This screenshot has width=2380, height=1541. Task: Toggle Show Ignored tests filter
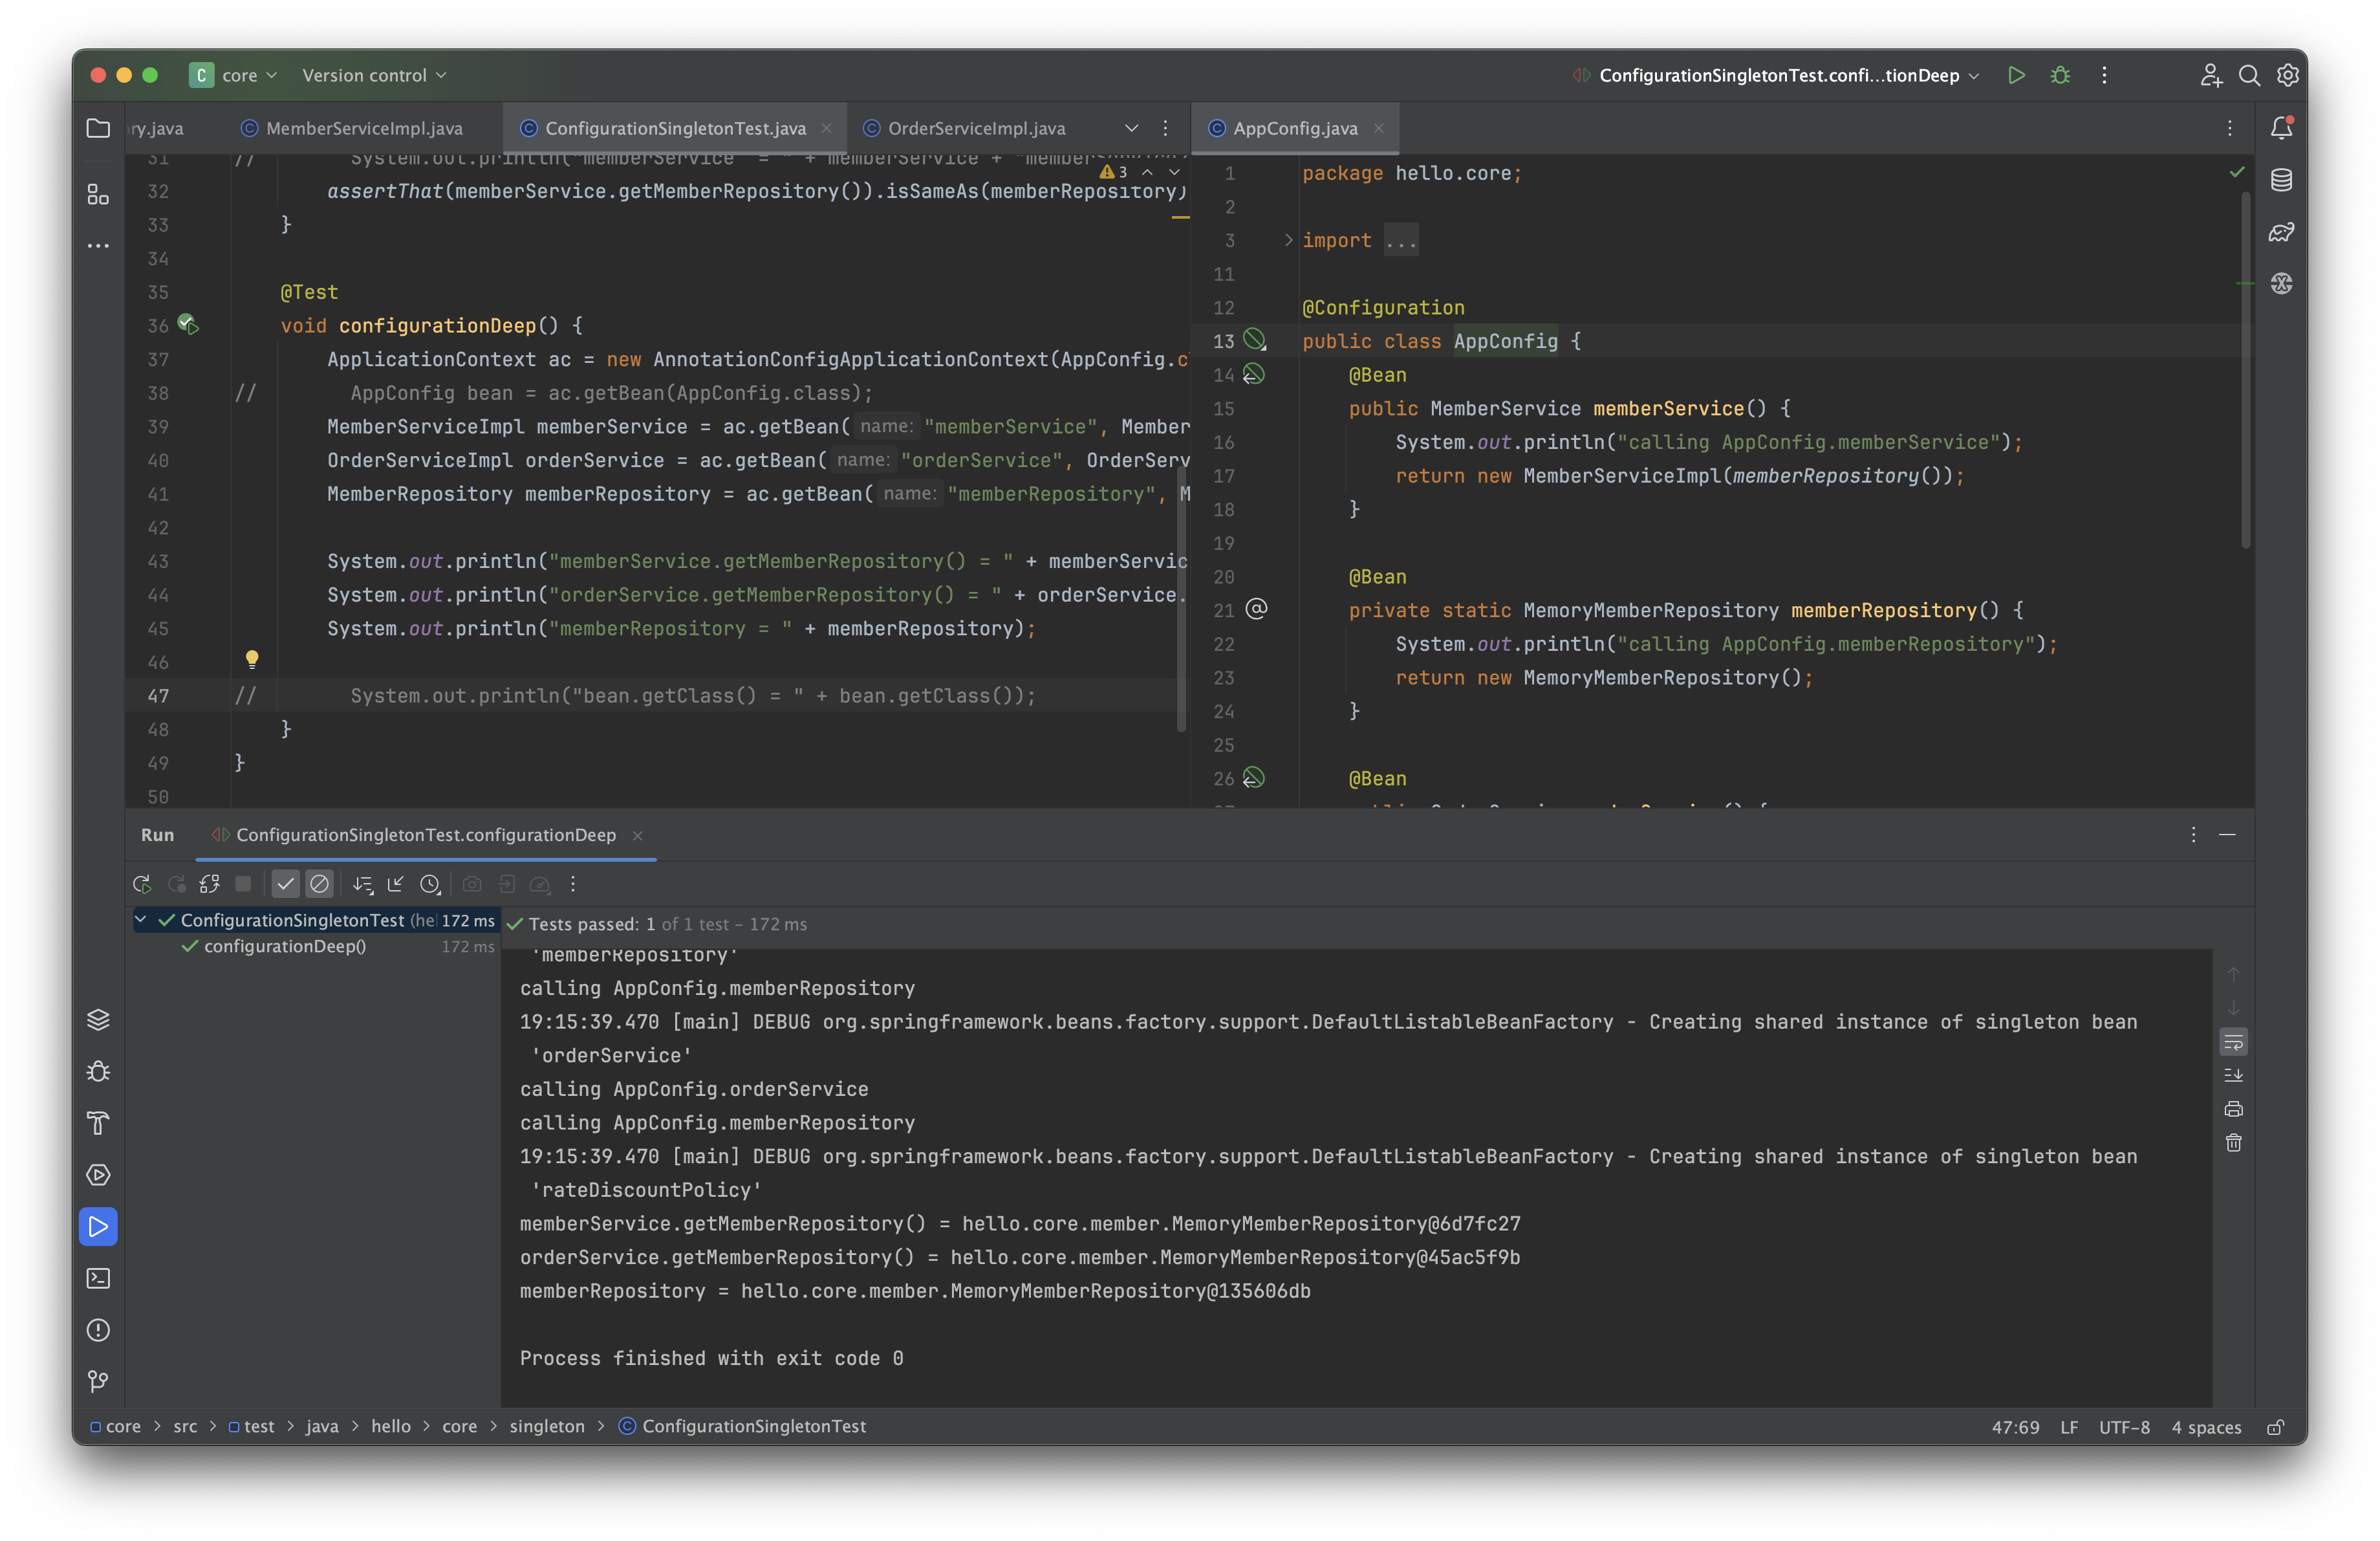point(319,884)
